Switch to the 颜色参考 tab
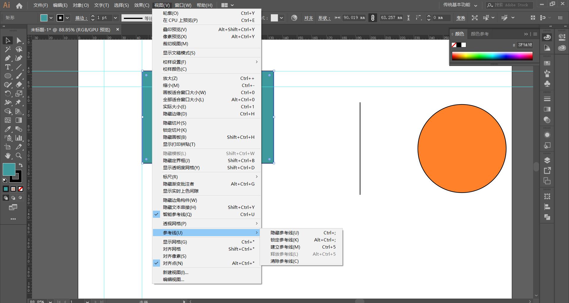The height and width of the screenshot is (303, 569). click(x=479, y=34)
